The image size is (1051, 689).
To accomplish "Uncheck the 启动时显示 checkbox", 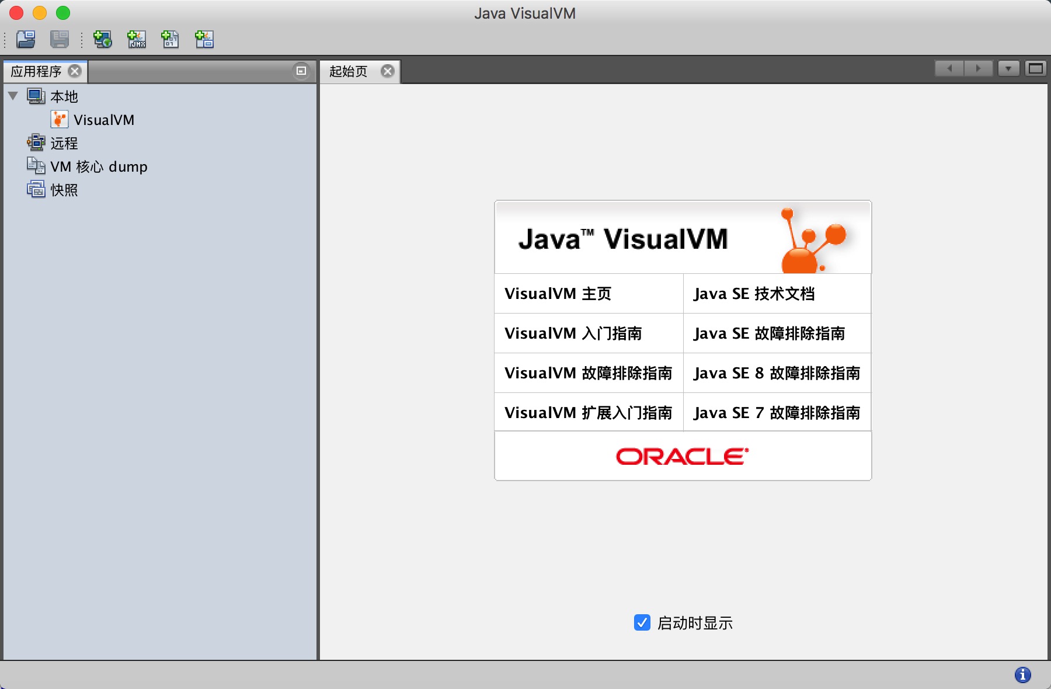I will click(x=642, y=623).
